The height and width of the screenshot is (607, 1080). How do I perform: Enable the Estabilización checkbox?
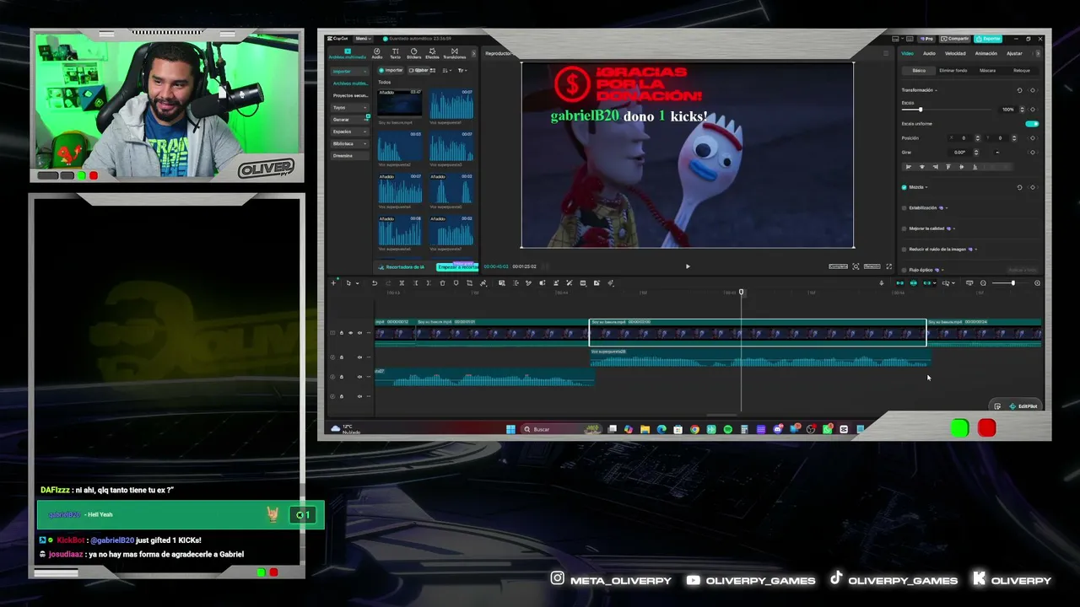click(x=904, y=207)
